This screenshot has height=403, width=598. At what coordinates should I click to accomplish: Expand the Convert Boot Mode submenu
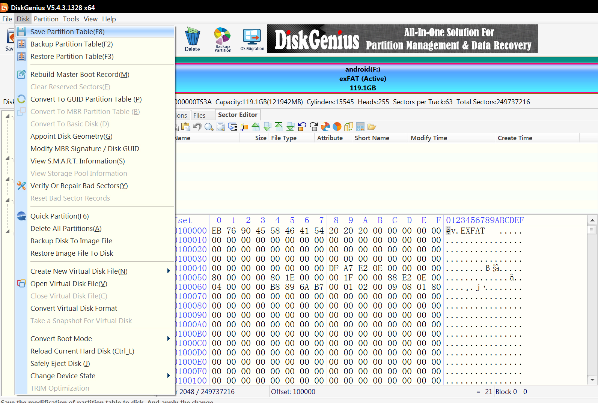tap(95, 339)
